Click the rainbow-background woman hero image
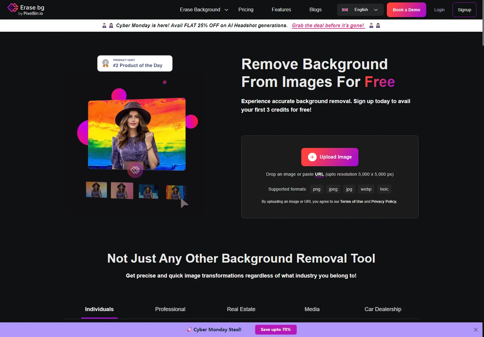Image resolution: width=484 pixels, height=337 pixels. [137, 134]
